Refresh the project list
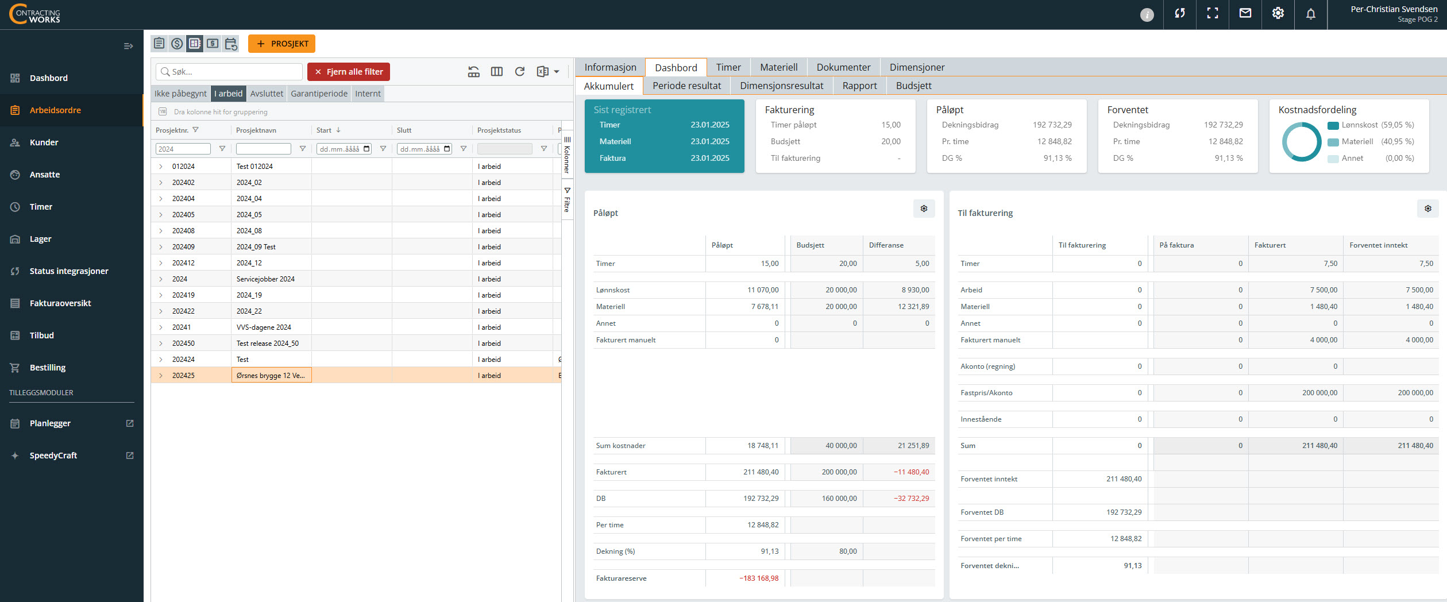The height and width of the screenshot is (602, 1447). pyautogui.click(x=520, y=72)
